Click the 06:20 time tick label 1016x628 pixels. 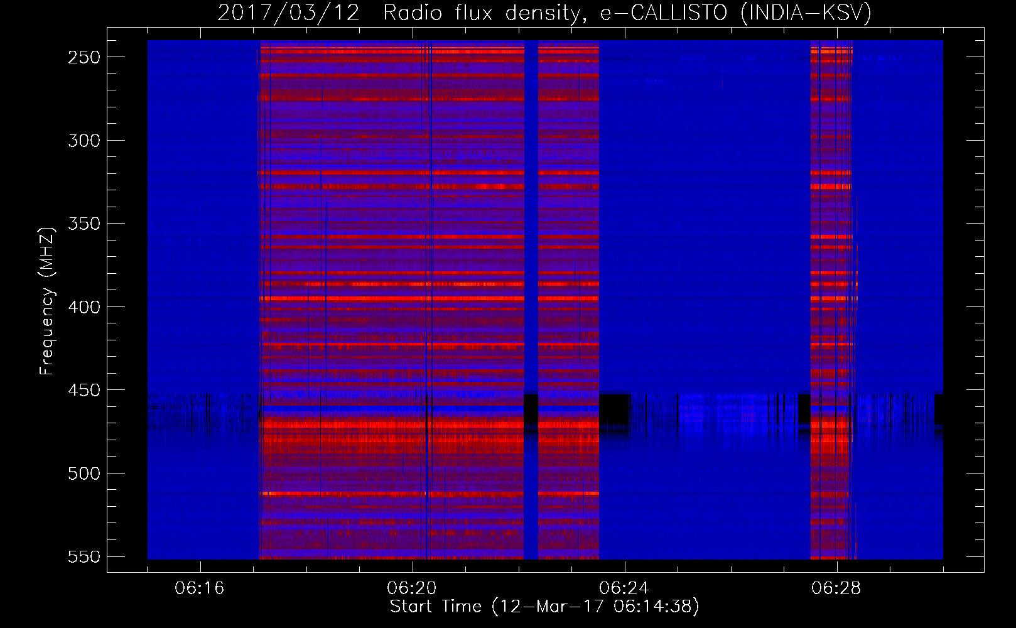[412, 588]
